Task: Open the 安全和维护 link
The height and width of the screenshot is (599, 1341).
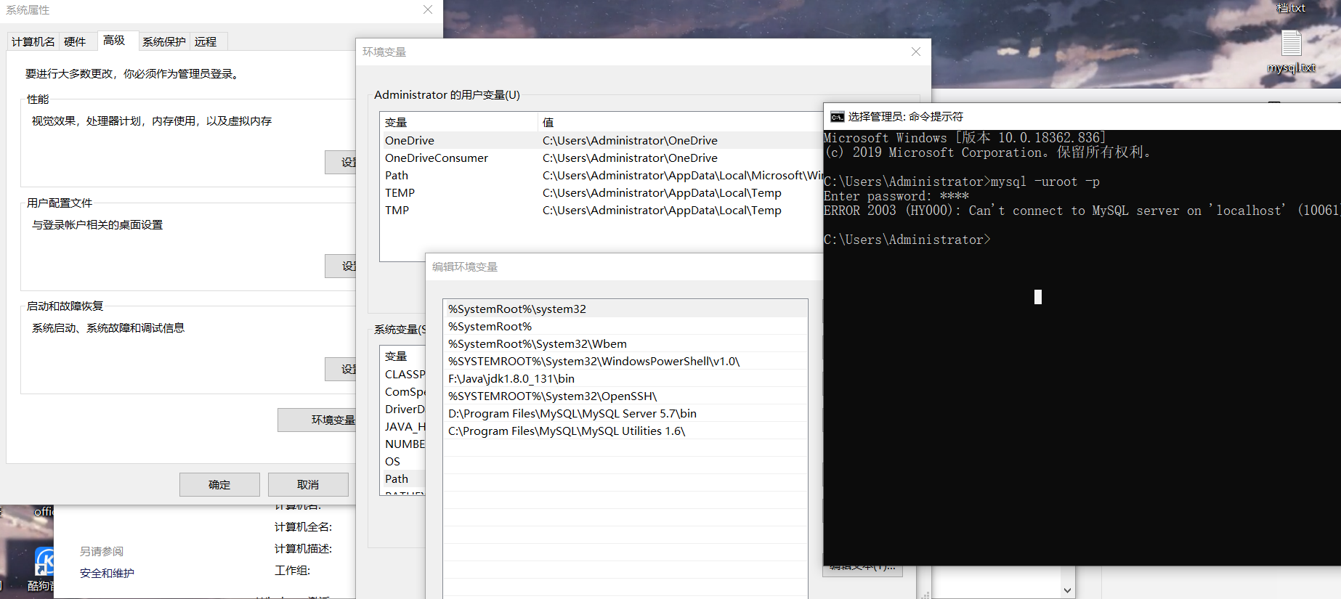Action: (107, 573)
